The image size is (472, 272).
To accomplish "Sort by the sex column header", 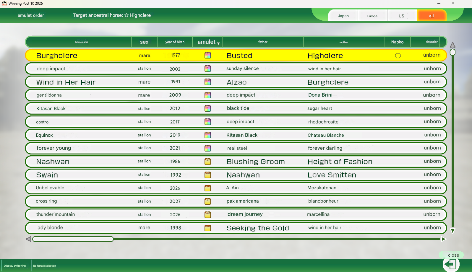I will [x=144, y=42].
